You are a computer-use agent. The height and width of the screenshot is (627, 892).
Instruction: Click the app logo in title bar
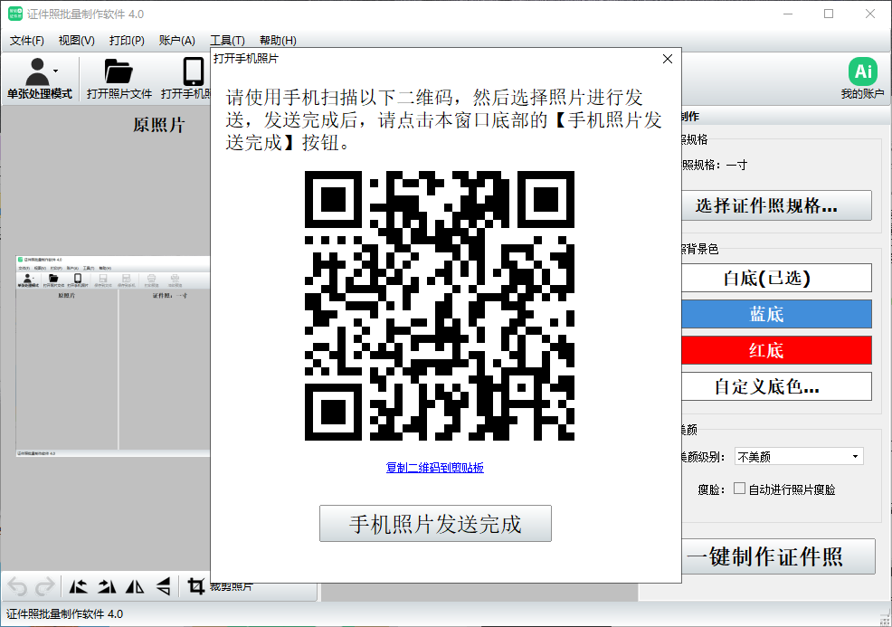[14, 14]
